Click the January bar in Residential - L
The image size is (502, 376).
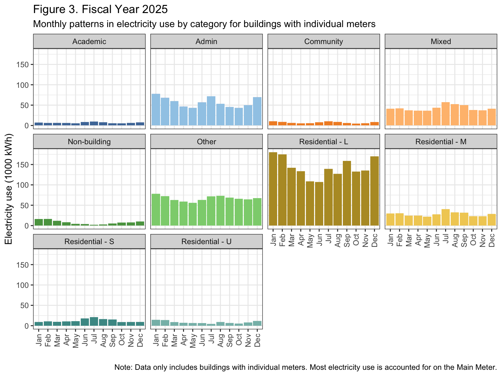tap(273, 189)
